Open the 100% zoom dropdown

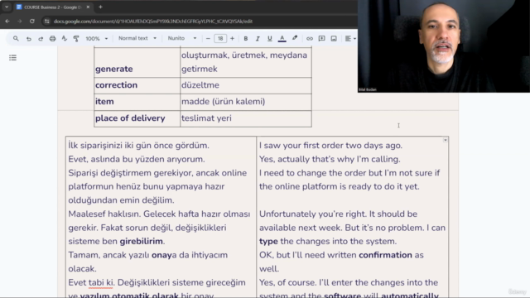pos(97,39)
